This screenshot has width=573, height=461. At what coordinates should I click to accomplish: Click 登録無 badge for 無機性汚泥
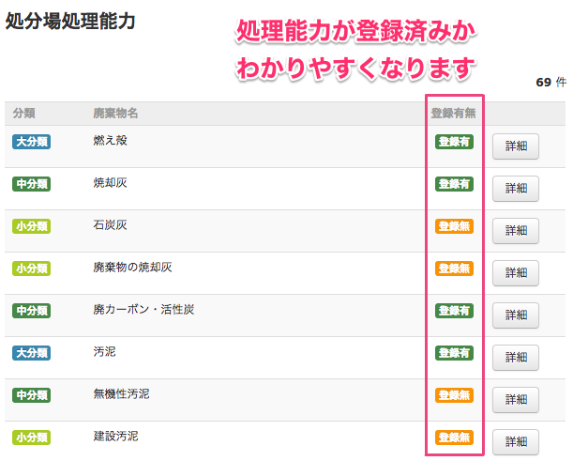click(454, 395)
